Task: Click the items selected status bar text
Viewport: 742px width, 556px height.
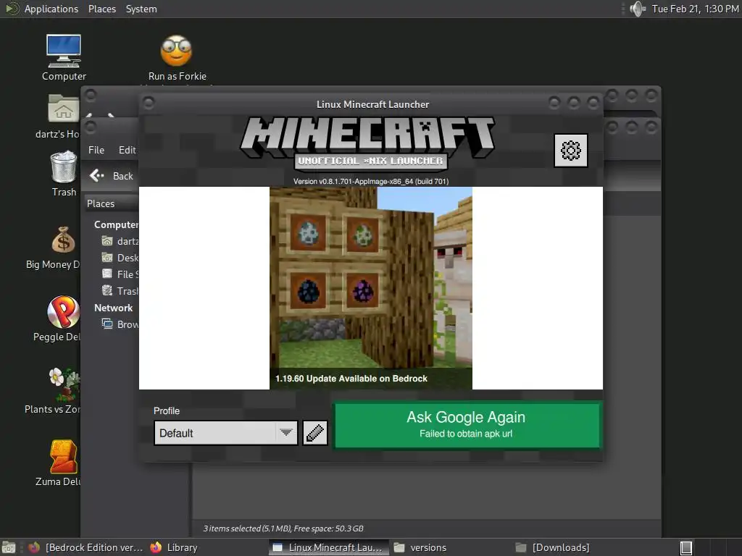Action: coord(283,528)
